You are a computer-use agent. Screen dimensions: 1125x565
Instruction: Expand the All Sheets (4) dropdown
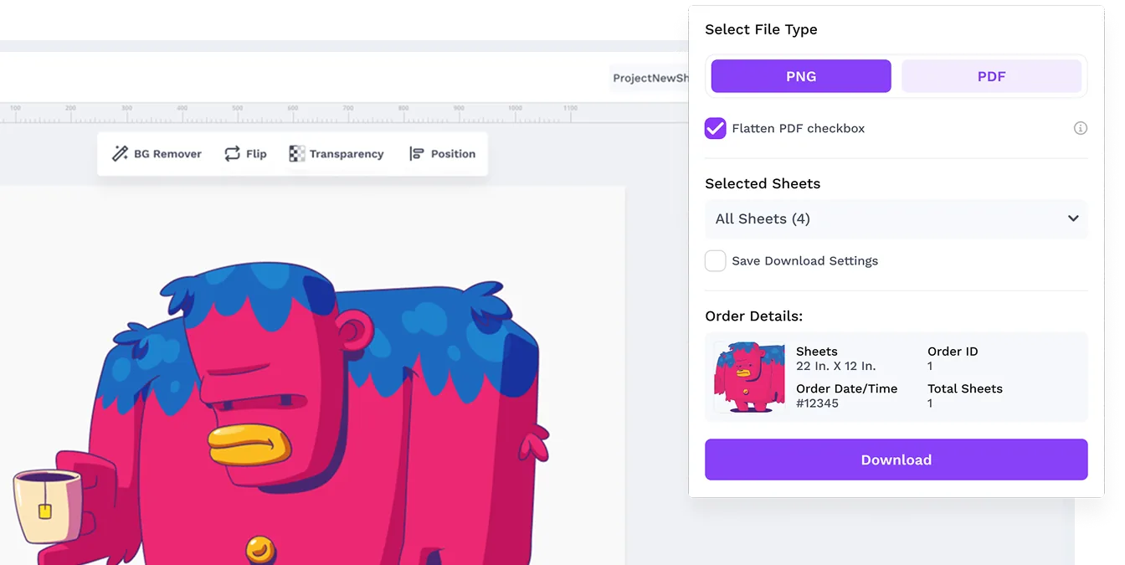[896, 218]
